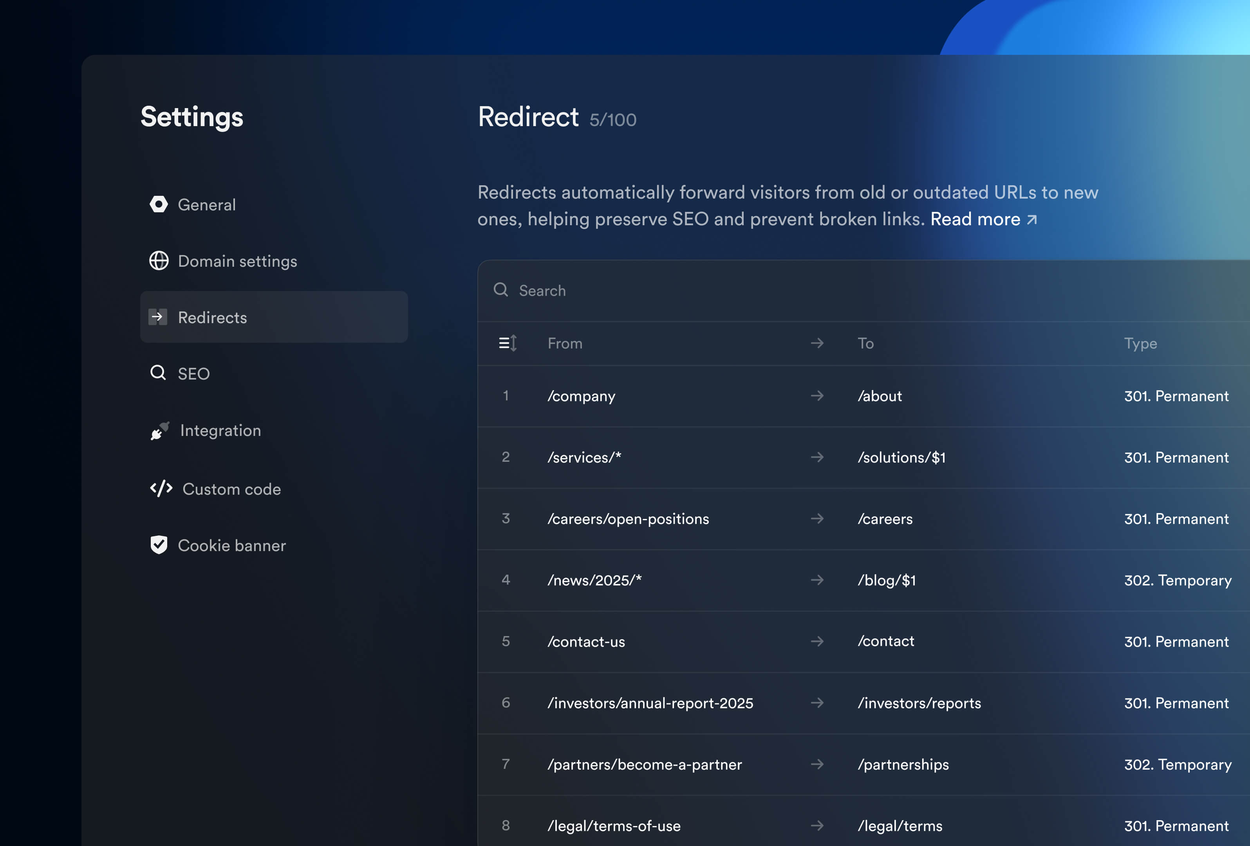Click the arrow in /legal/terms-of-use row

coord(817,825)
